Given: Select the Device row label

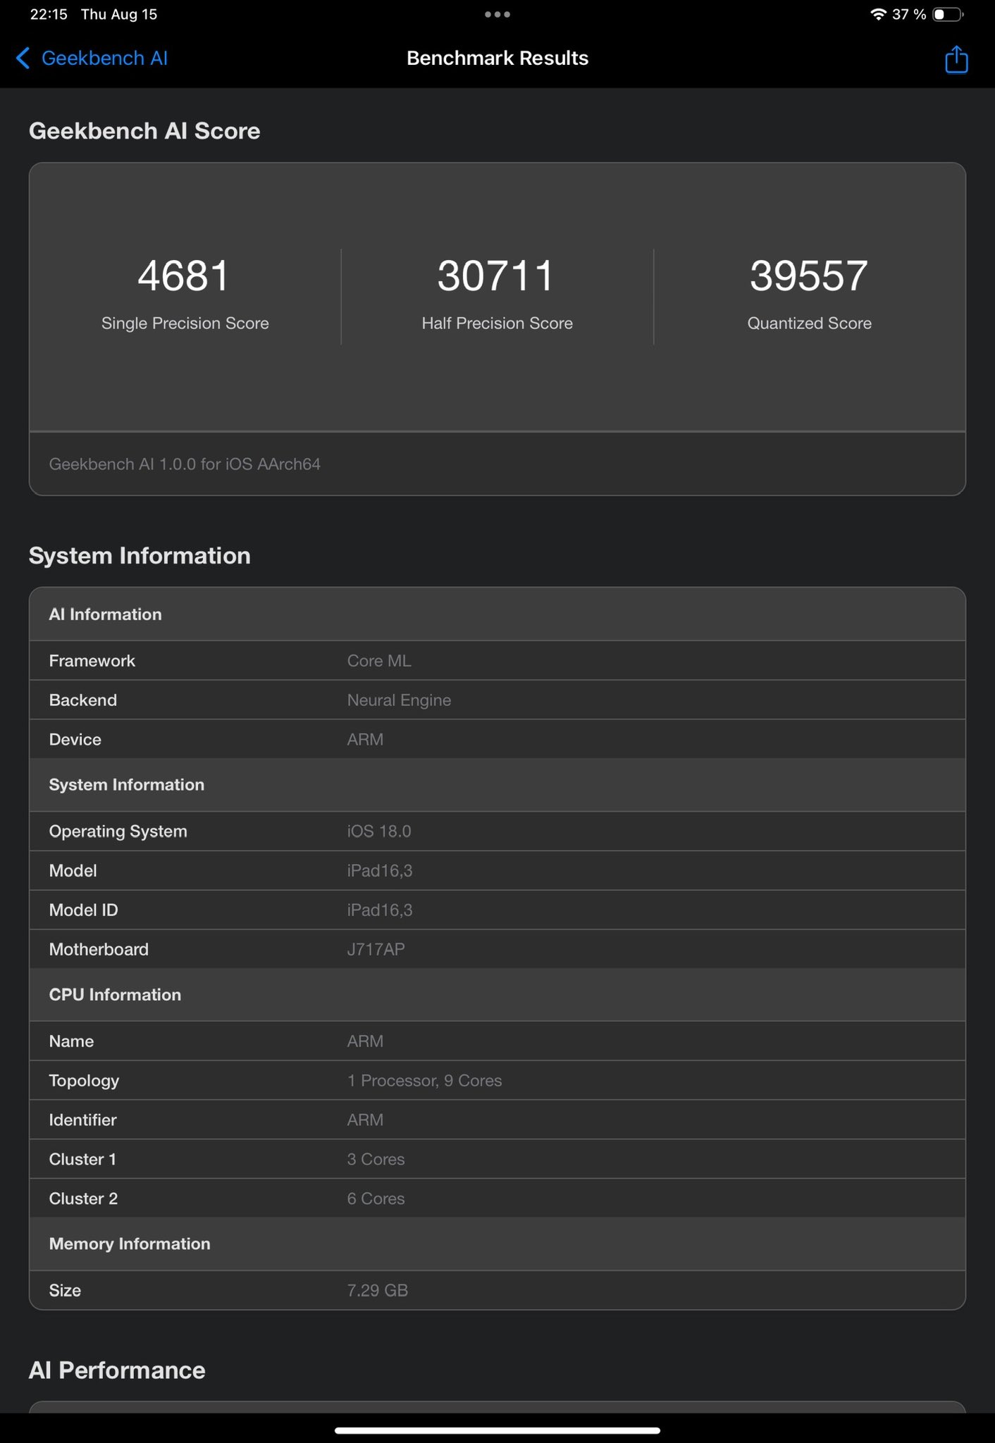Looking at the screenshot, I should 75,740.
